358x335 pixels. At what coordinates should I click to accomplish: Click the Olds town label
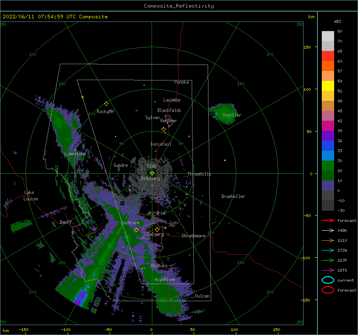[x=152, y=166]
